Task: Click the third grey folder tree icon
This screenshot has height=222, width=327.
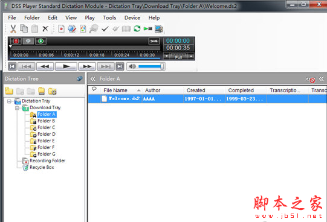Action: 31,91
